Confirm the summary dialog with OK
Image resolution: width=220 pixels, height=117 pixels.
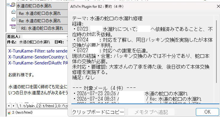(x=207, y=112)
